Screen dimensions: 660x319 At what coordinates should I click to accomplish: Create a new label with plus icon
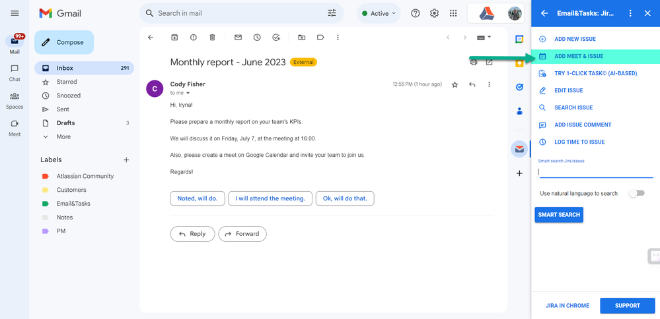pyautogui.click(x=126, y=160)
